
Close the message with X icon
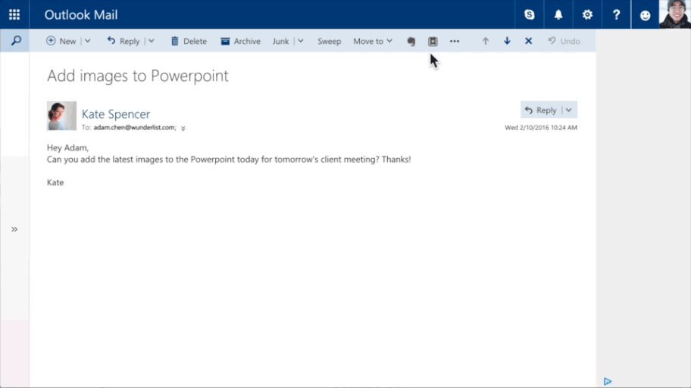click(528, 41)
